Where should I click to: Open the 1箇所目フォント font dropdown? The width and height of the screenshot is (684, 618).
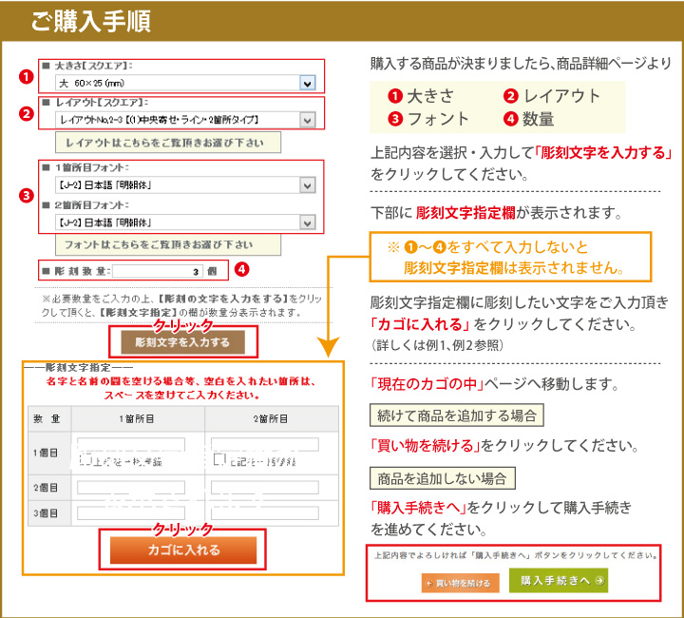click(180, 185)
